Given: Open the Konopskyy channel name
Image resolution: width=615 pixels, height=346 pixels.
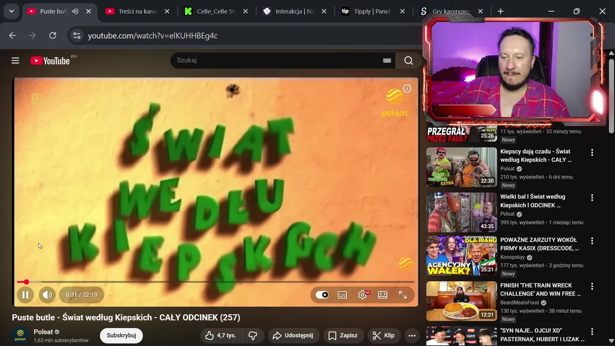Looking at the screenshot, I should (x=513, y=257).
